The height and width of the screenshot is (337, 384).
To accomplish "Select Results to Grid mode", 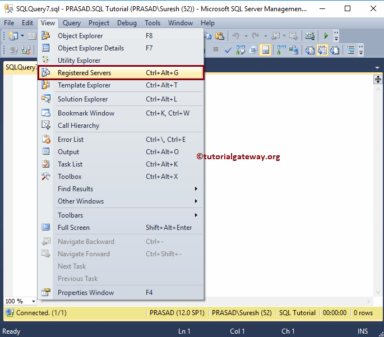I will pos(322,50).
